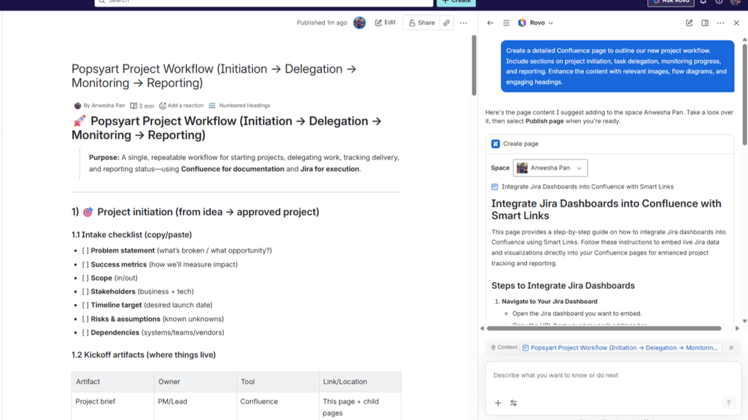
Task: Click Rovo horizontal scrollbar
Action: 604,329
